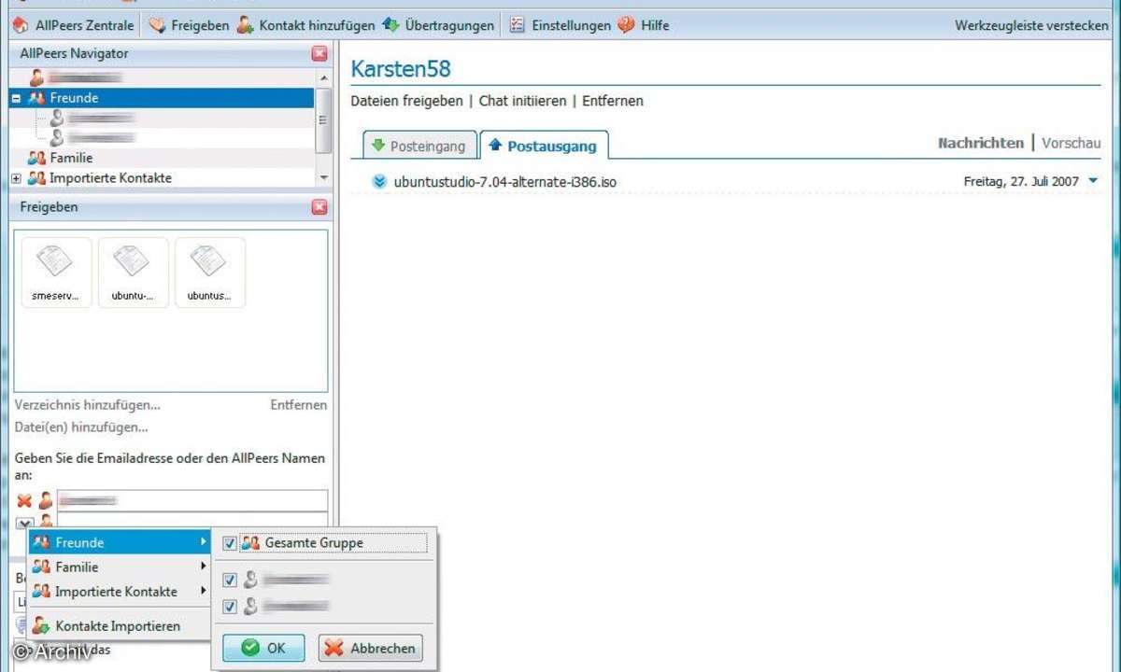
Task: Click Kontakt hinzufügen in the toolbar
Action: click(x=305, y=25)
